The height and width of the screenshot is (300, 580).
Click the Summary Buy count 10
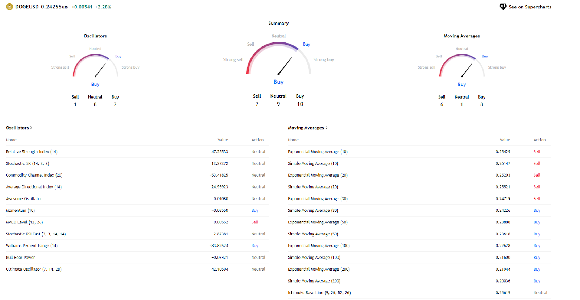coord(300,104)
